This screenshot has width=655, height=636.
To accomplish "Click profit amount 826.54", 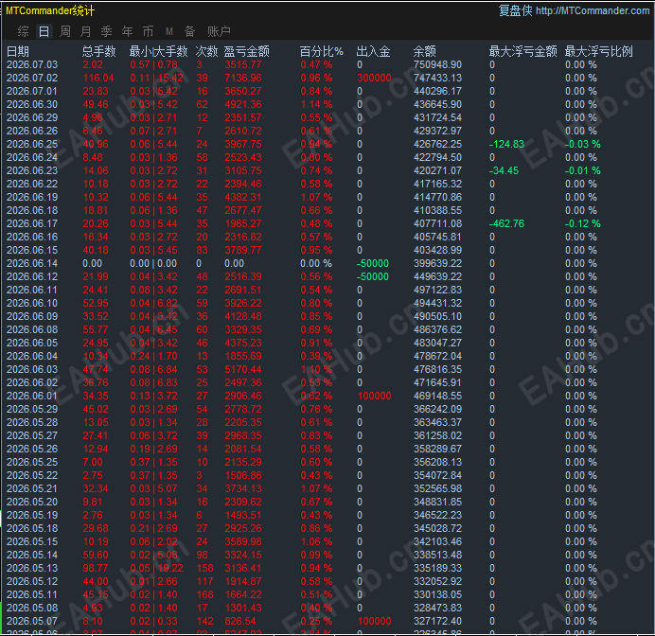I will pyautogui.click(x=240, y=622).
